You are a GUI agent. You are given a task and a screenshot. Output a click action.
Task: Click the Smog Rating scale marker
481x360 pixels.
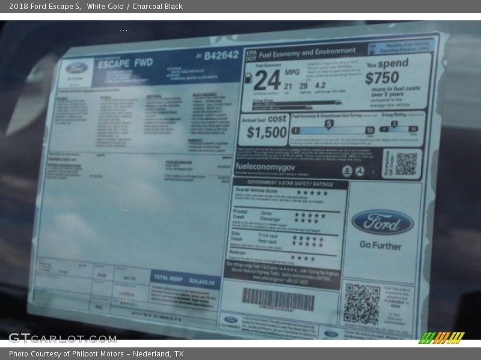[x=394, y=124]
